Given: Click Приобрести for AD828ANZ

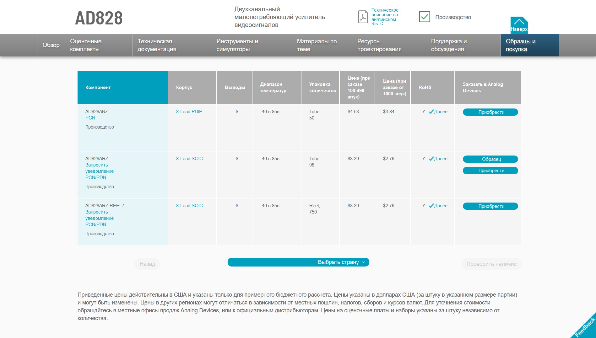Looking at the screenshot, I should tap(490, 112).
